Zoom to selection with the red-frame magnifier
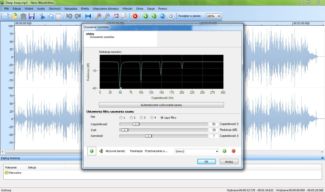 (115, 16)
